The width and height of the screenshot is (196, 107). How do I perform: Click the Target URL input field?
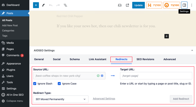point(156,76)
